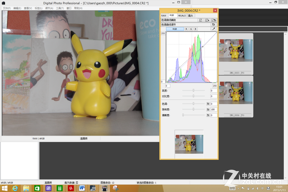Click the hue (色调) slider handle
This screenshot has width=288, height=192.
pyautogui.click(x=193, y=104)
